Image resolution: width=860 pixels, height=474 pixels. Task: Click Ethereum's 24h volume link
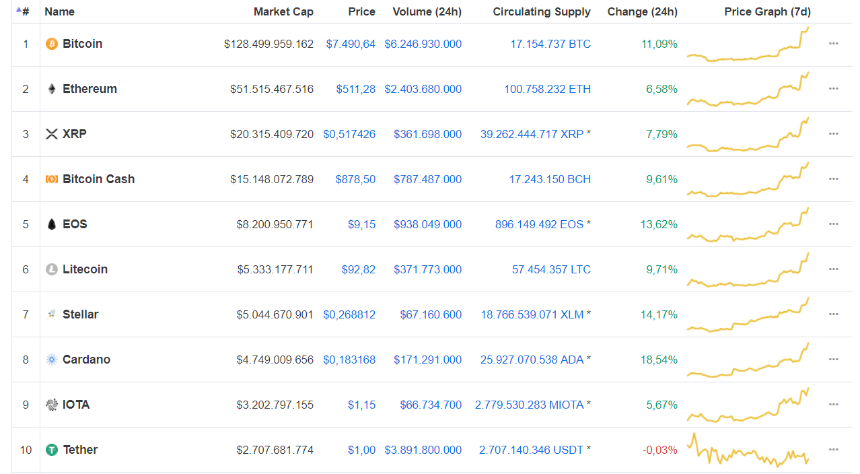[x=423, y=88]
